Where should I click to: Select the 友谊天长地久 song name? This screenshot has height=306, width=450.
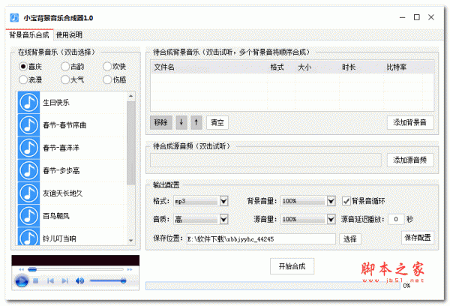tap(62, 193)
